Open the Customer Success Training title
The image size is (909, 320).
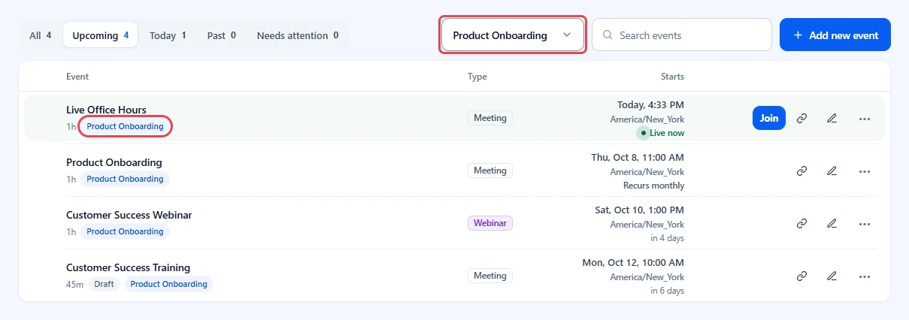(128, 267)
